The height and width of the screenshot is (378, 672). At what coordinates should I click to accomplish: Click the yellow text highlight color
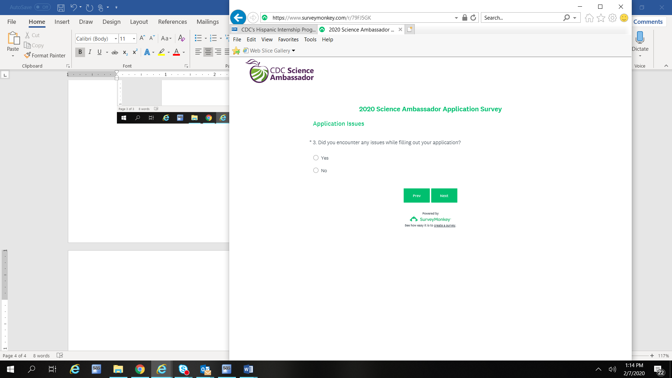coord(161,52)
